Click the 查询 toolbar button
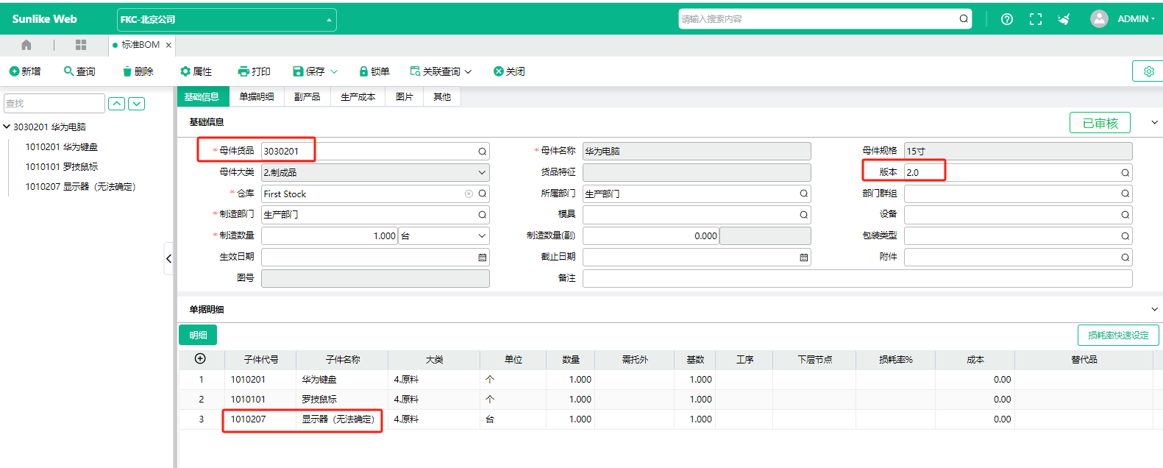The height and width of the screenshot is (468, 1163). 79,71
